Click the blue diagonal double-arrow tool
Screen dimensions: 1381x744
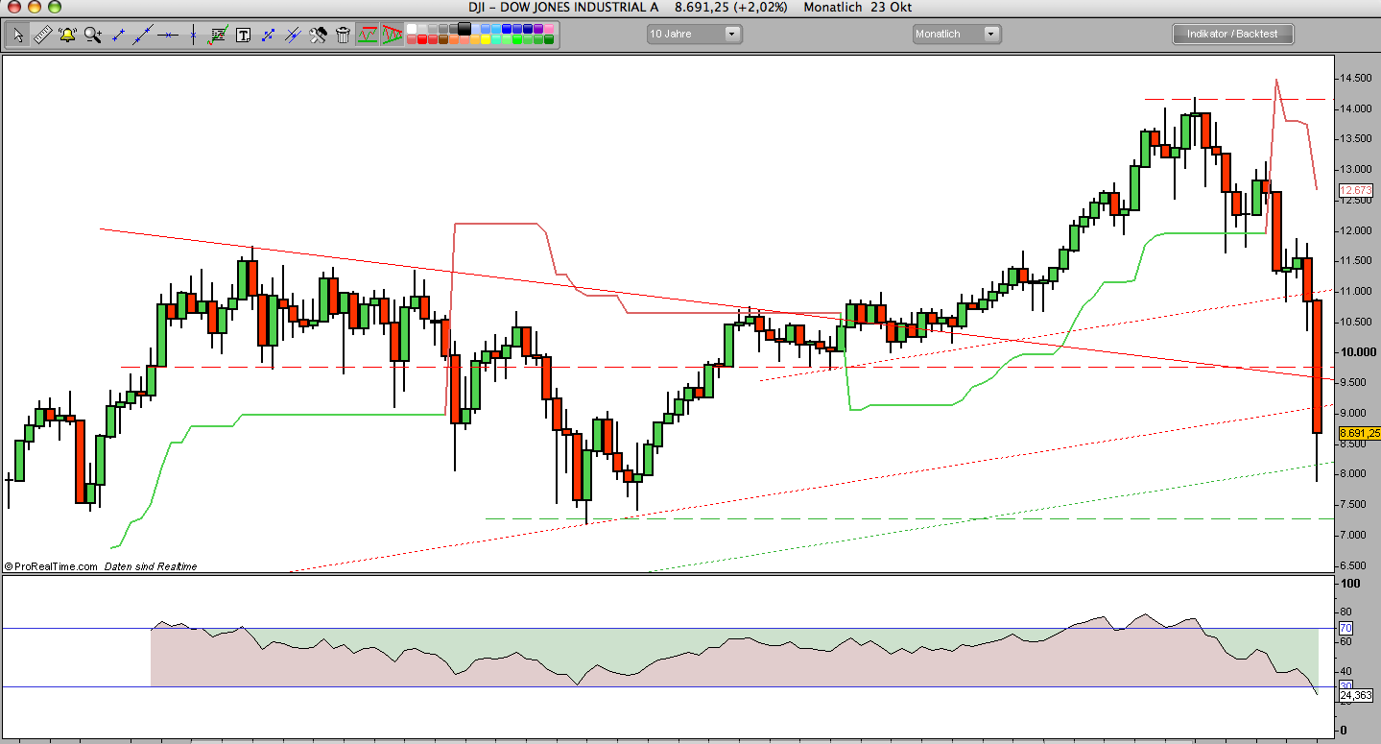coord(268,36)
